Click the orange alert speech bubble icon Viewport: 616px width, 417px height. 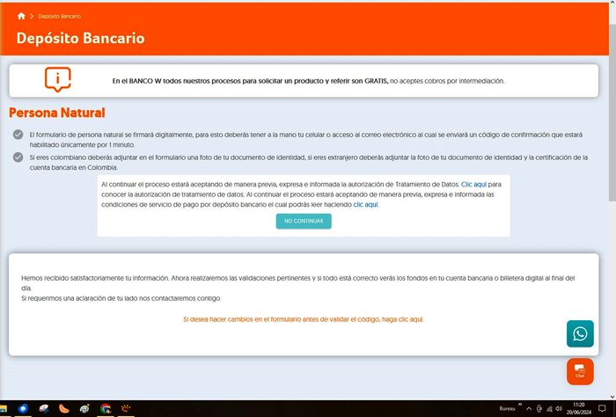pyautogui.click(x=58, y=80)
